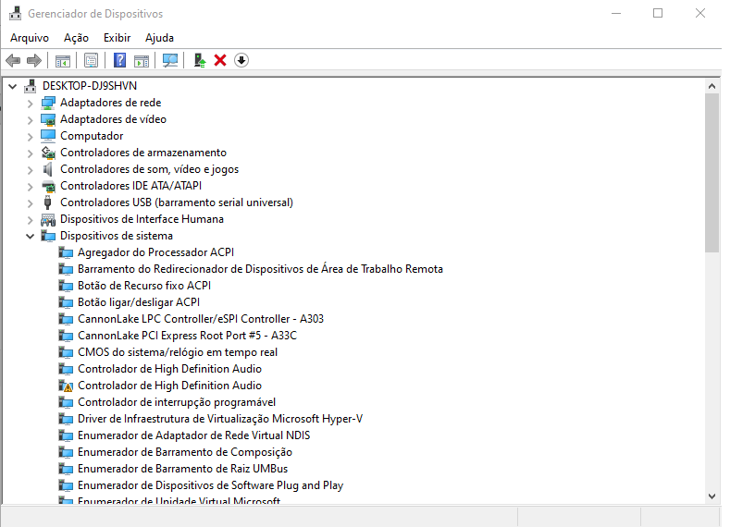Scan for hardware changes (monitor icon)

tap(170, 61)
